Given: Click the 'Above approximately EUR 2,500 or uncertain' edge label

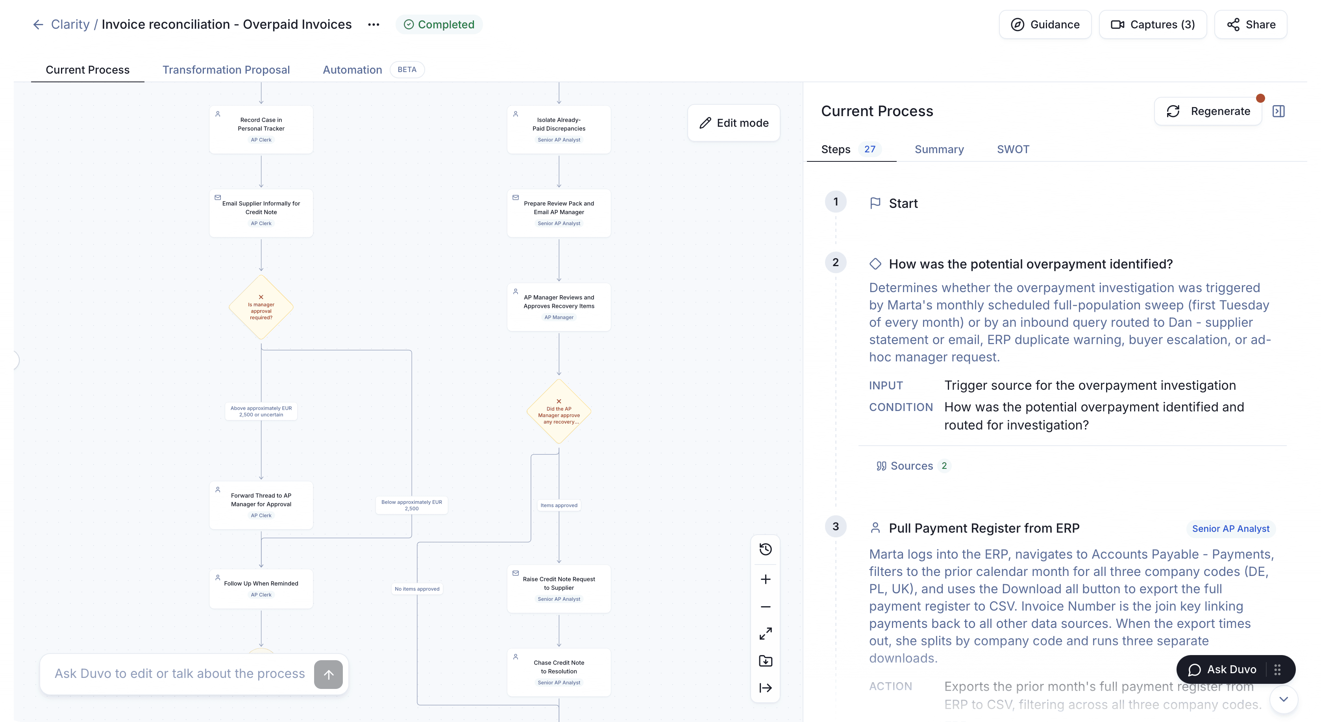Looking at the screenshot, I should [x=261, y=412].
